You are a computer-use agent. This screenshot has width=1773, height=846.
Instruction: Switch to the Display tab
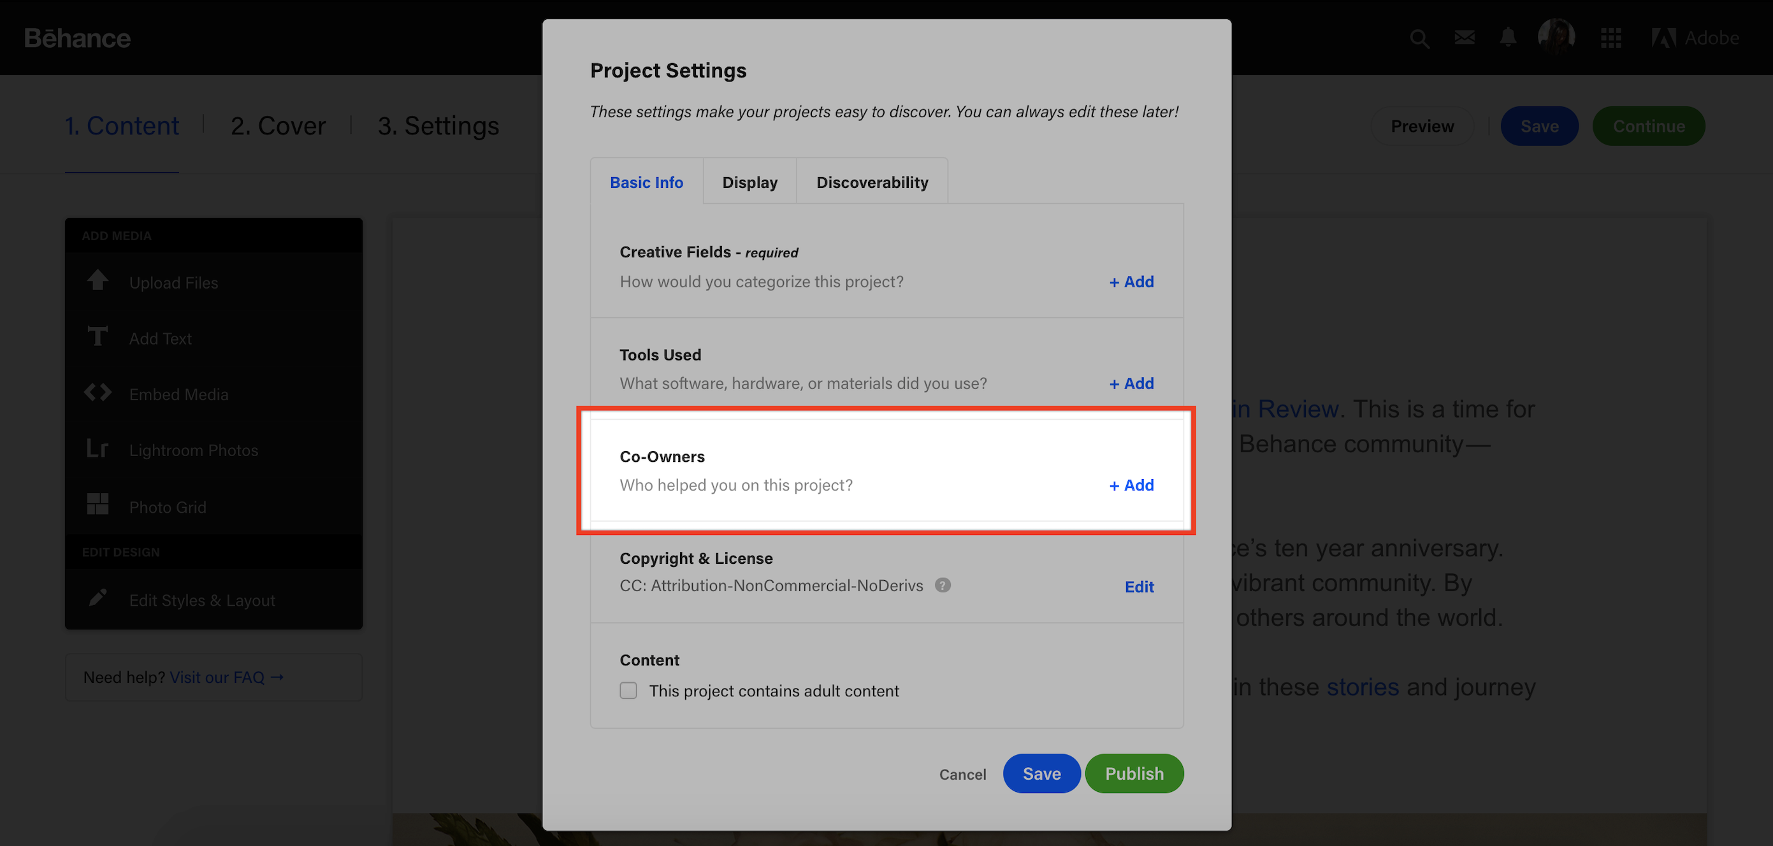[749, 182]
